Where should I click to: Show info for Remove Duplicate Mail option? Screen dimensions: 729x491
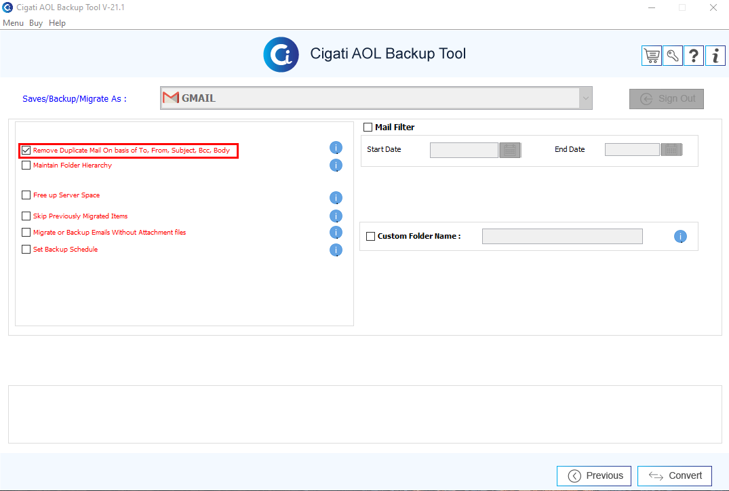tap(336, 148)
